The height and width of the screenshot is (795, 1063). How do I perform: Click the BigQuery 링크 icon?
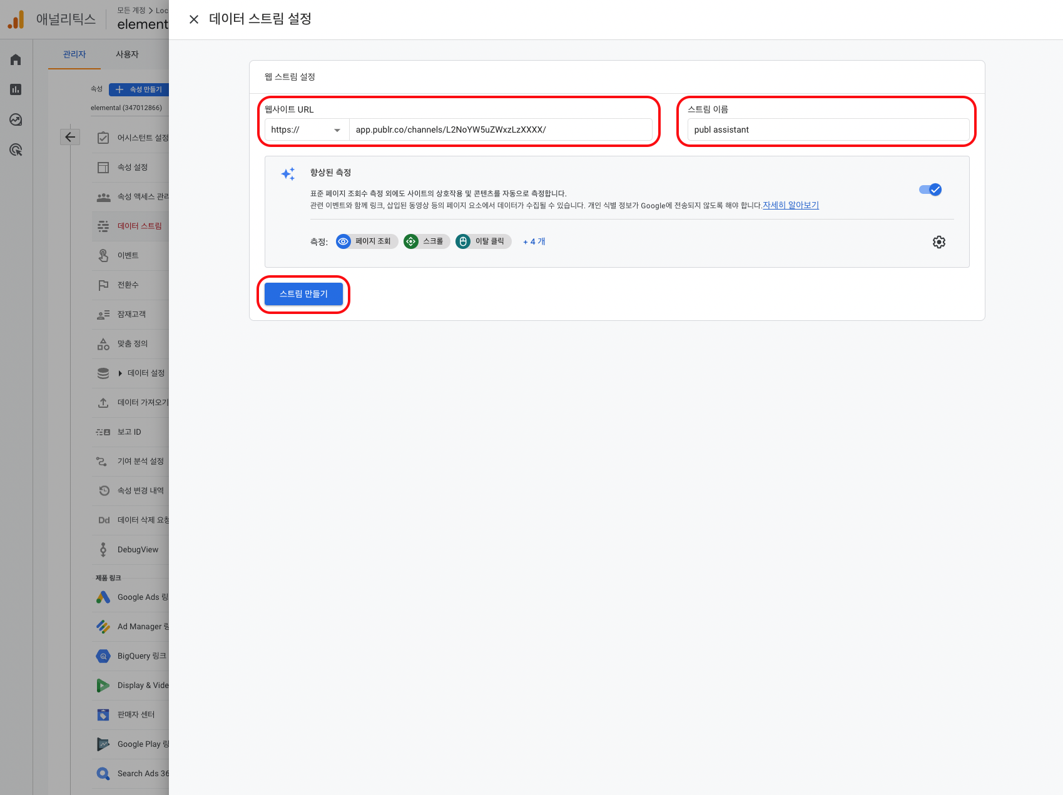tap(103, 656)
